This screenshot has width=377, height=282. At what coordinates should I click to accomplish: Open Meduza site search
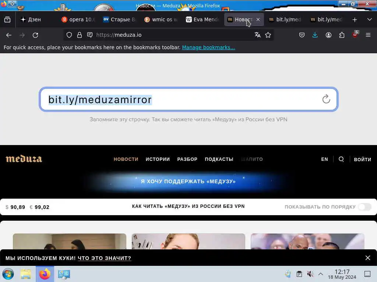[x=341, y=159]
